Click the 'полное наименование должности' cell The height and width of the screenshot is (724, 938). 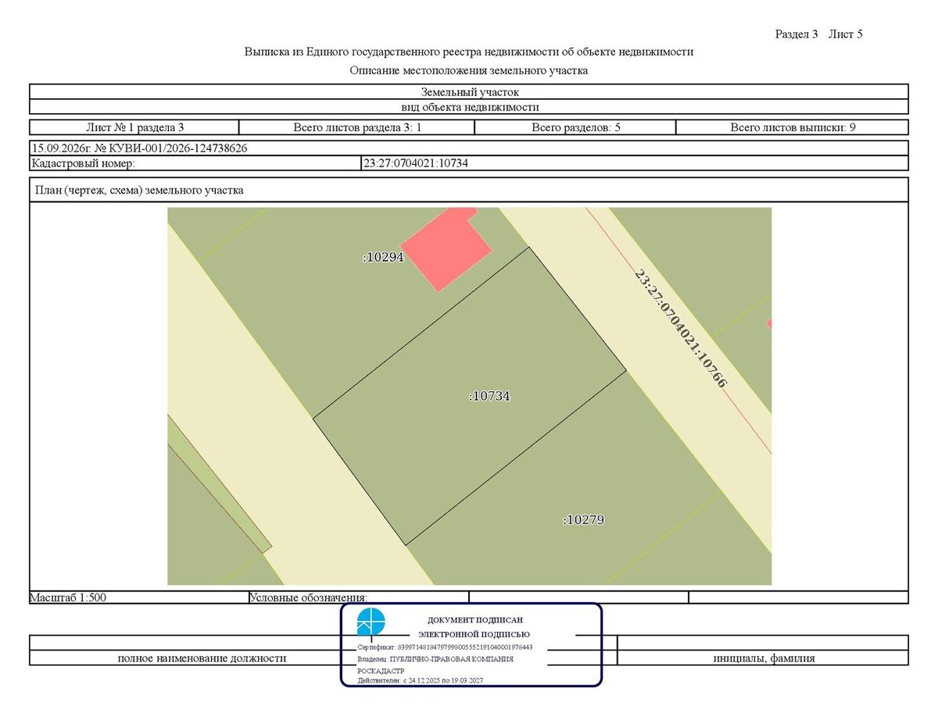[202, 658]
